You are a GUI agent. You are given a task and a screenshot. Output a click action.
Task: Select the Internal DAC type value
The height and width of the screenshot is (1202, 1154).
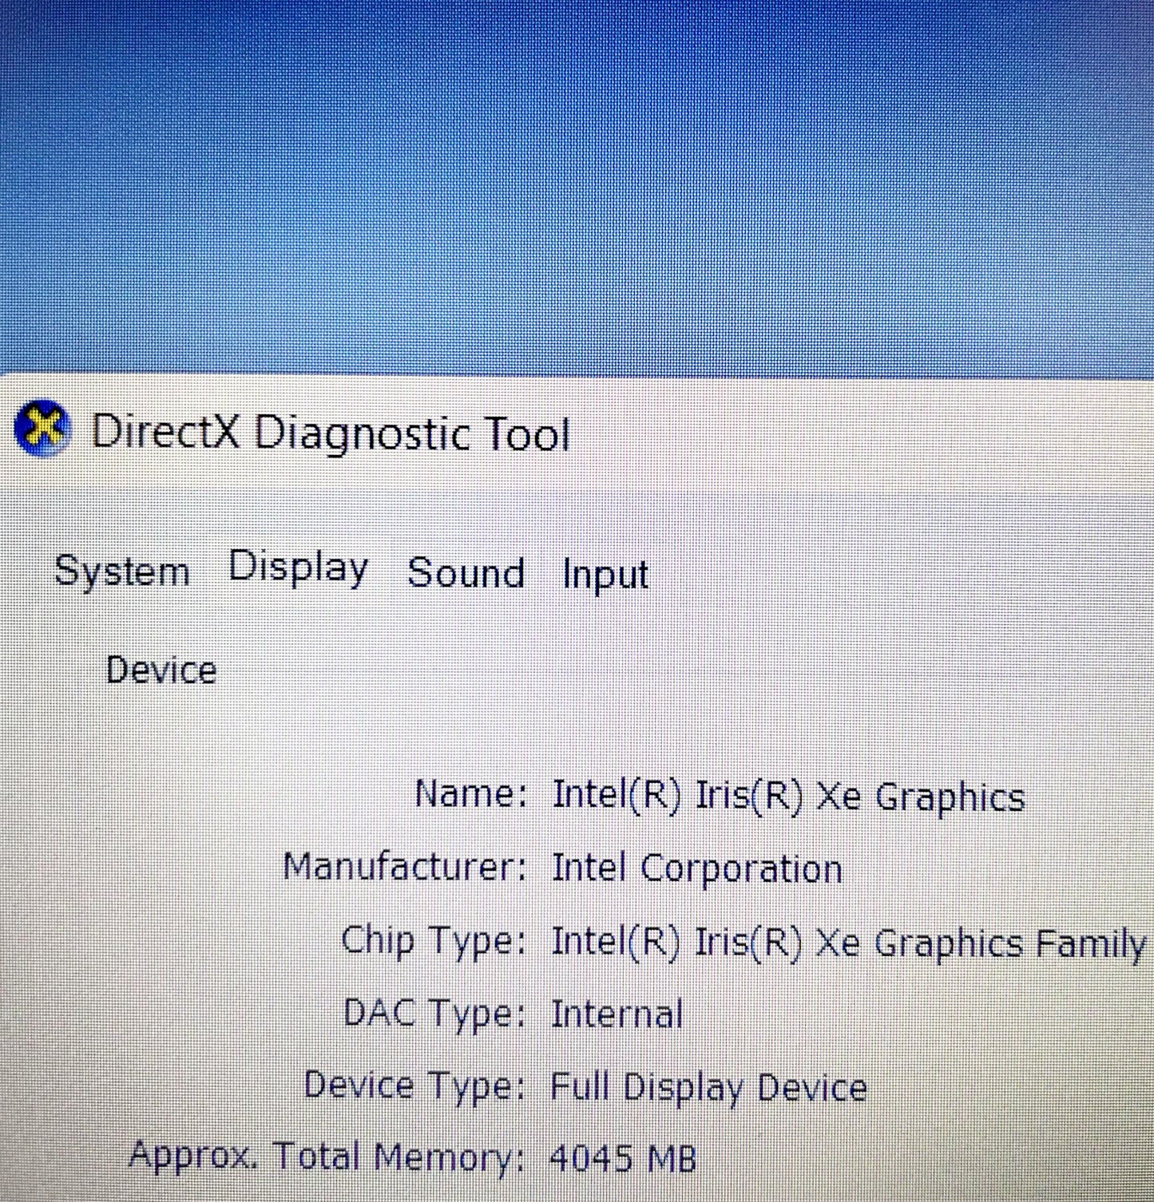coord(617,1014)
